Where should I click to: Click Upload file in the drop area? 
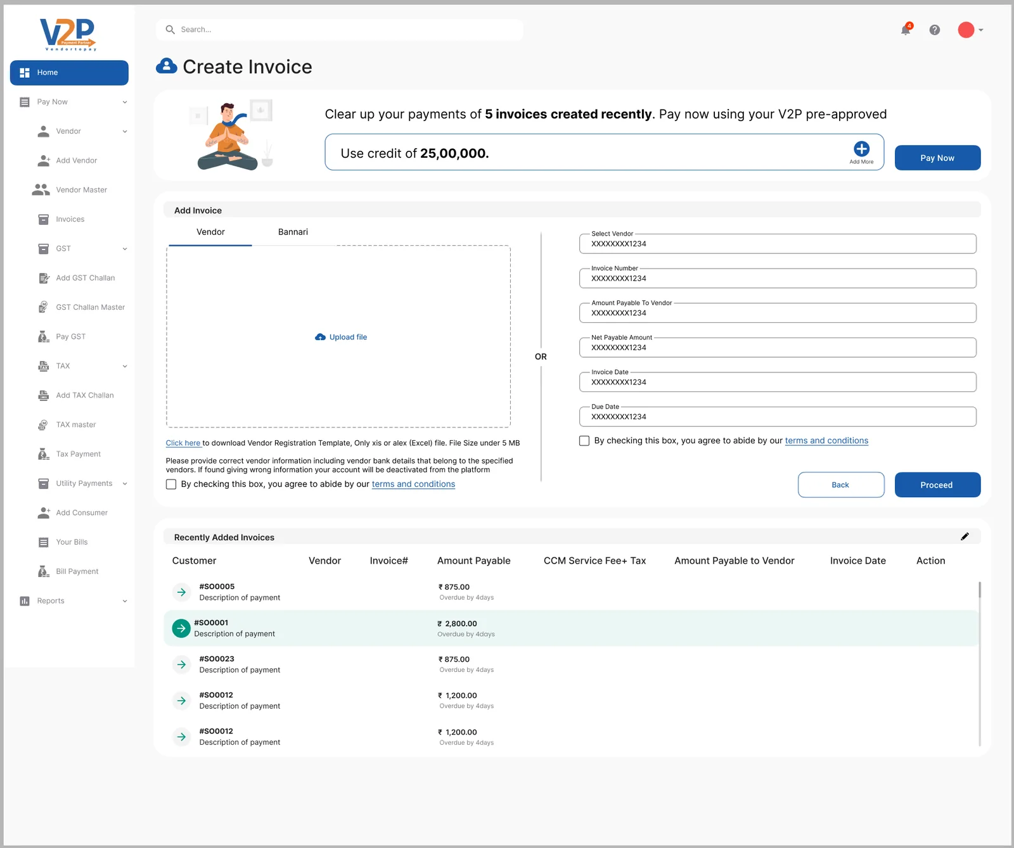pos(341,338)
